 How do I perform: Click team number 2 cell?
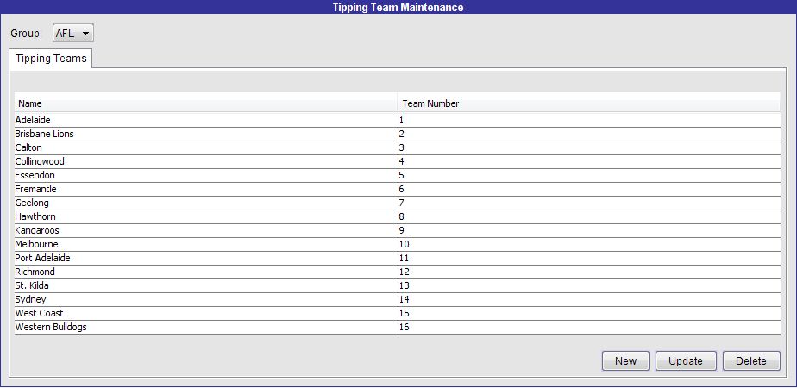[x=589, y=134]
